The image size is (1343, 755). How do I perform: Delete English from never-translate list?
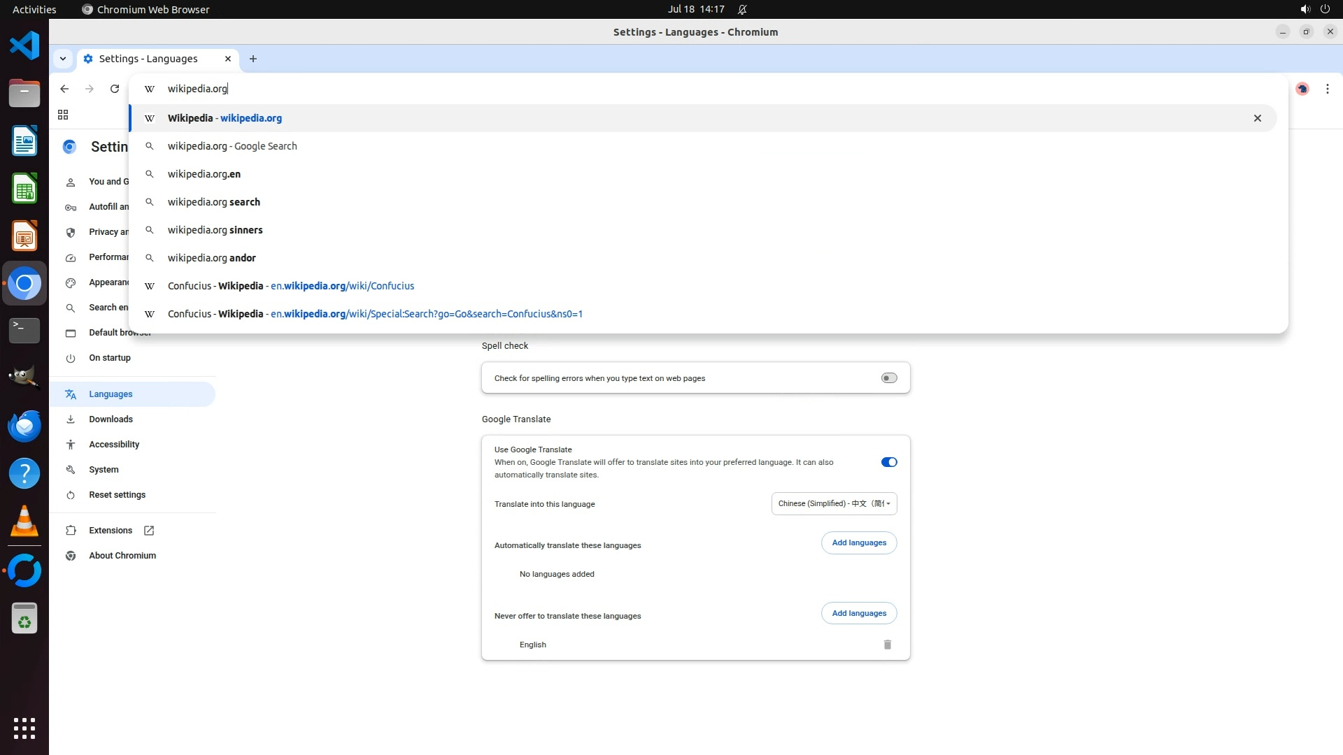click(x=887, y=645)
